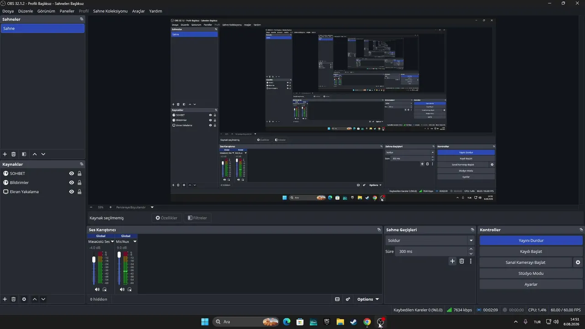Move scene up in Sahneler panel
This screenshot has height=329, width=585.
pos(35,154)
